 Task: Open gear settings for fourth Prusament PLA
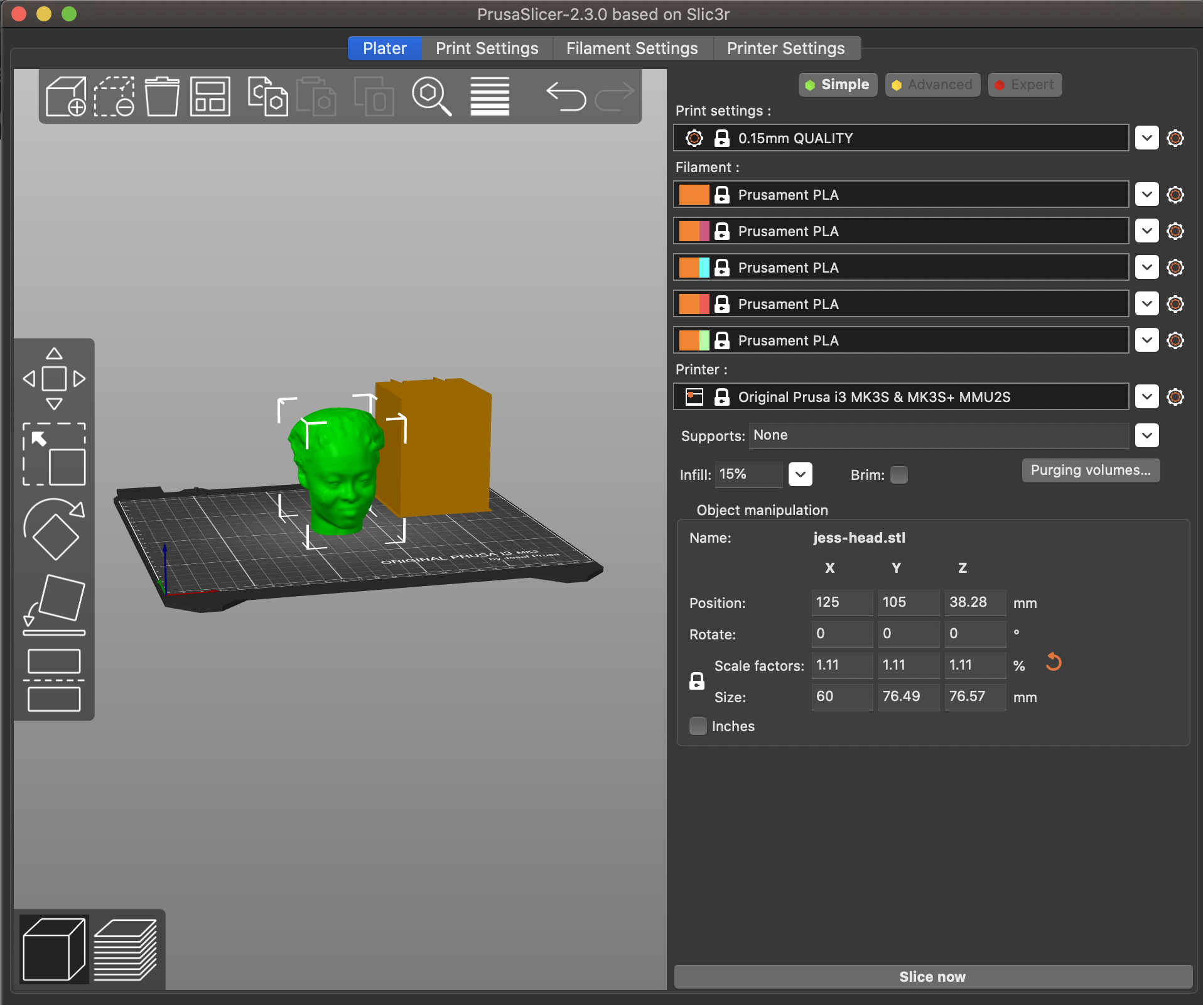click(1175, 304)
